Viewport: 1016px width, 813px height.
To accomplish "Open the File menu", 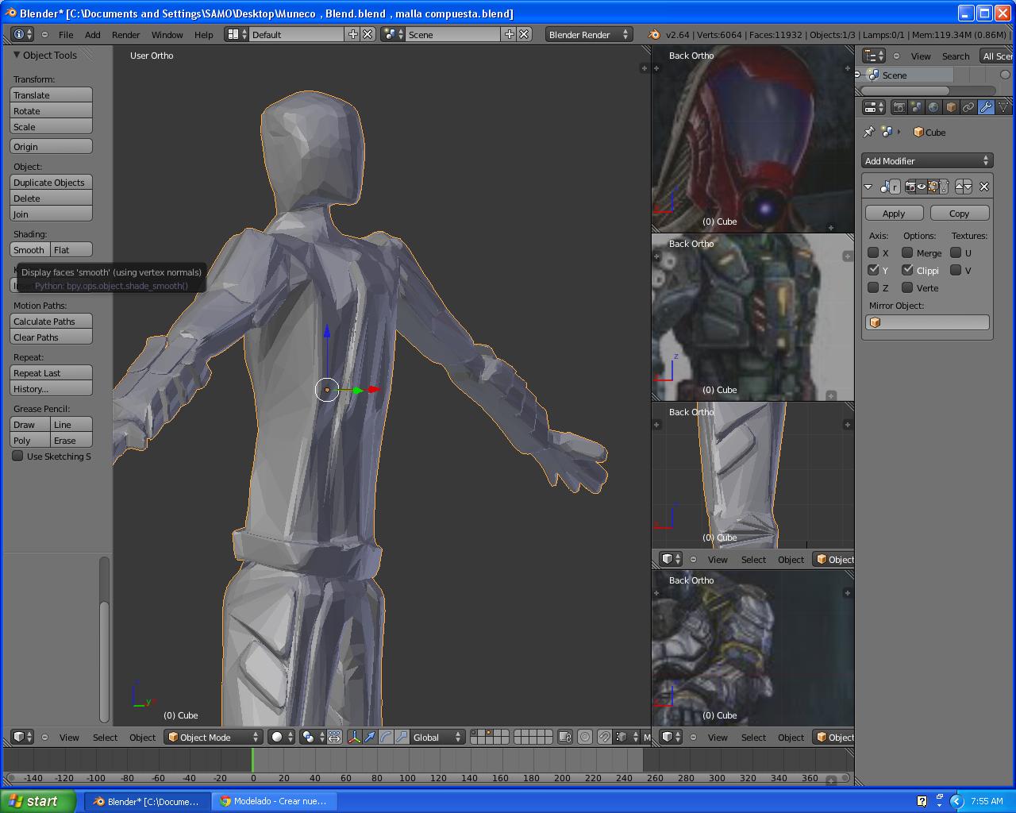I will point(66,34).
